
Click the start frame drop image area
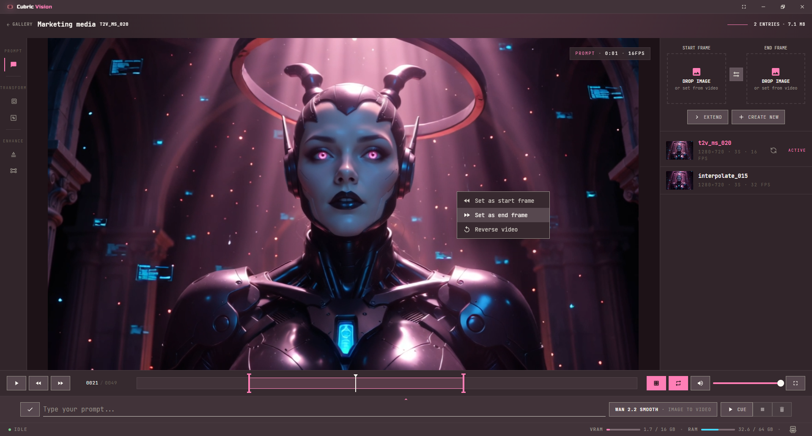tap(697, 79)
